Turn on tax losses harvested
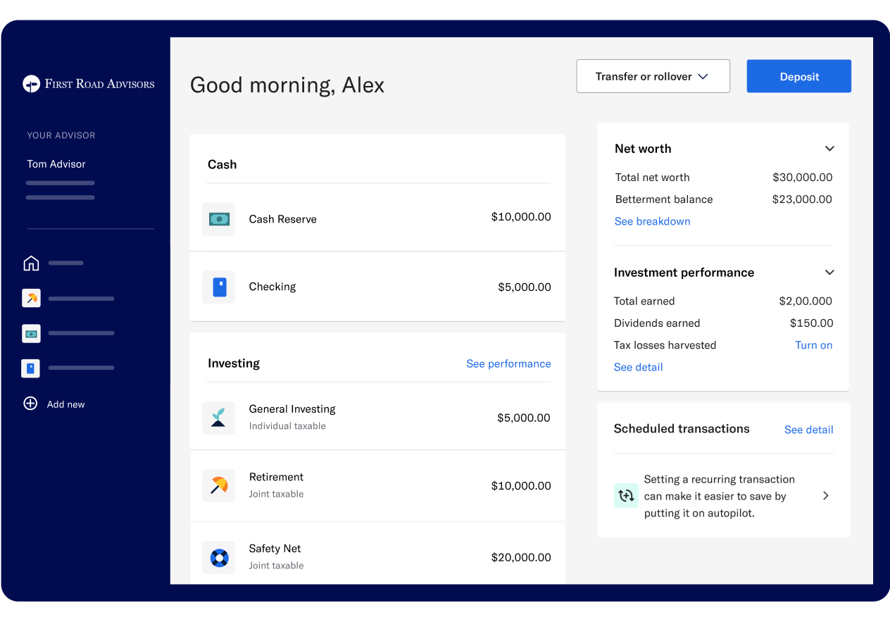Image resolution: width=890 pixels, height=622 pixels. [x=813, y=345]
